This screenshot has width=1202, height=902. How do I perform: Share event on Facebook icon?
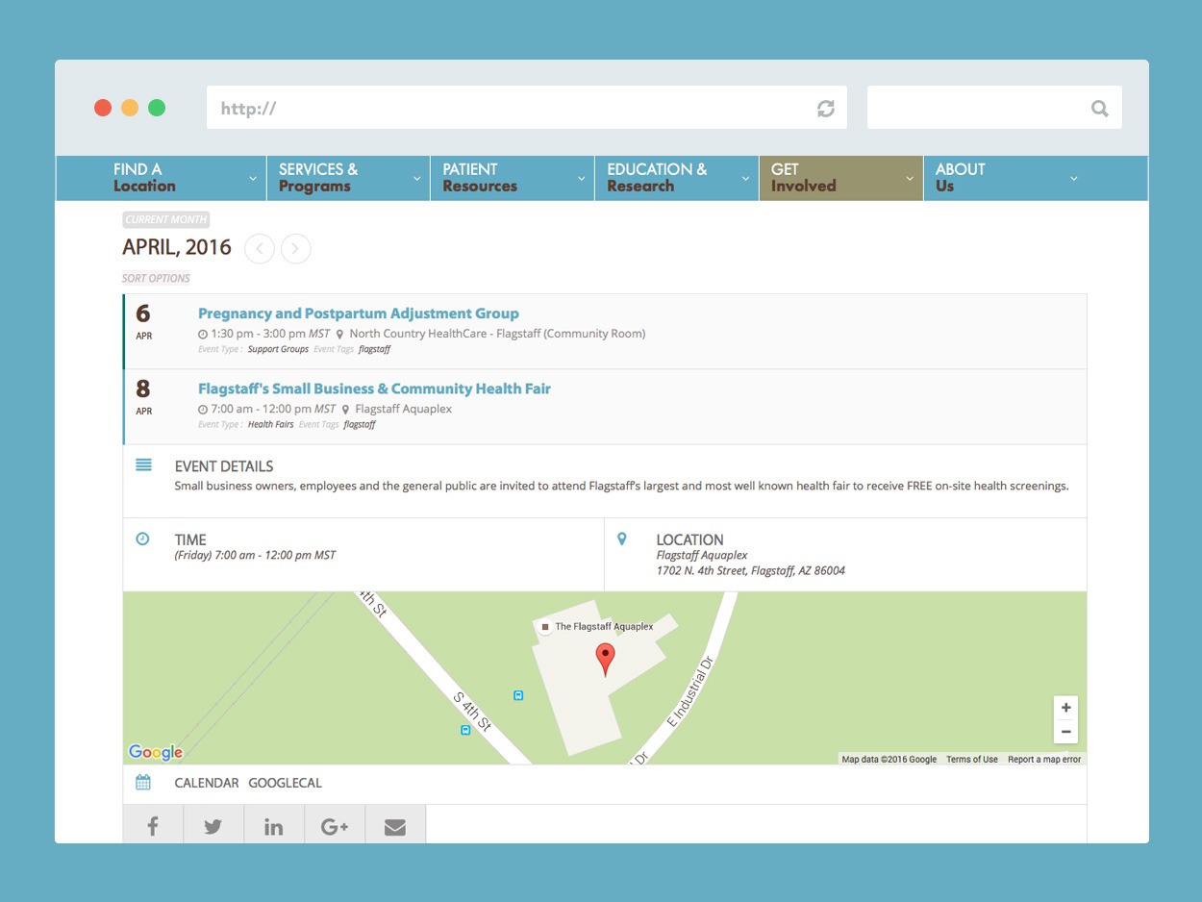coord(153,826)
